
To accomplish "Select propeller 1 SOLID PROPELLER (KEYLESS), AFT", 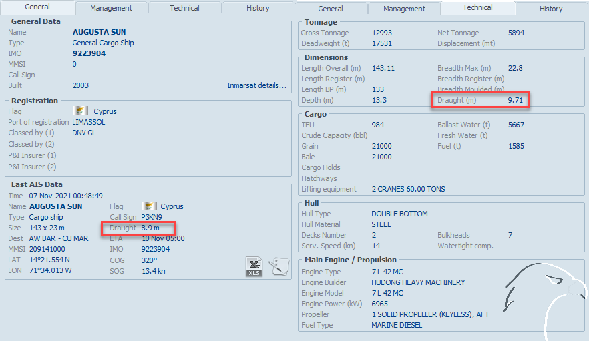I will [x=431, y=314].
